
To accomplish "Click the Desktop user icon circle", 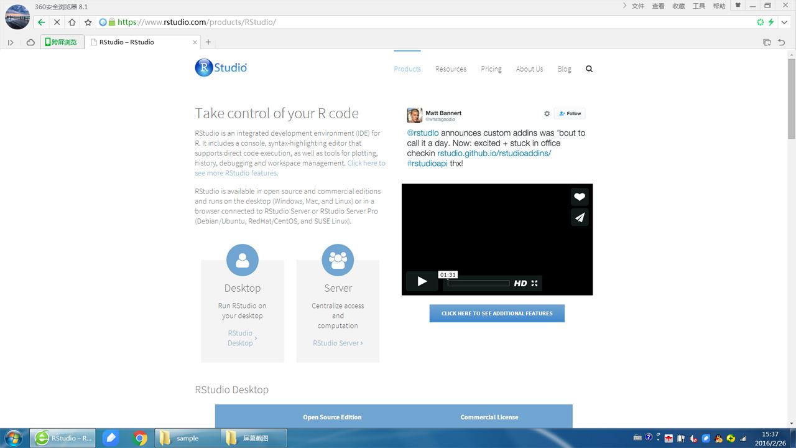I will pyautogui.click(x=243, y=260).
